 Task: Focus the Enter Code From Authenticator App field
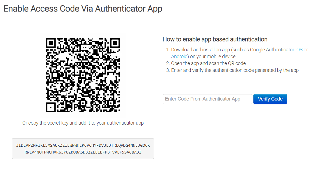coord(207,99)
